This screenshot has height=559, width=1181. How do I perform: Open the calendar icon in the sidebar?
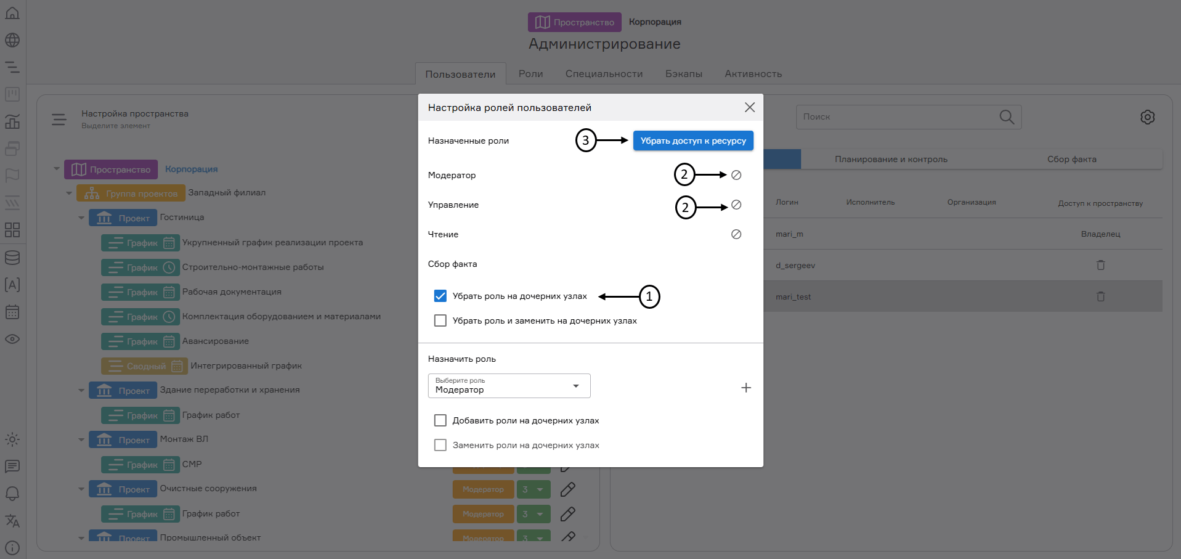pyautogui.click(x=12, y=312)
